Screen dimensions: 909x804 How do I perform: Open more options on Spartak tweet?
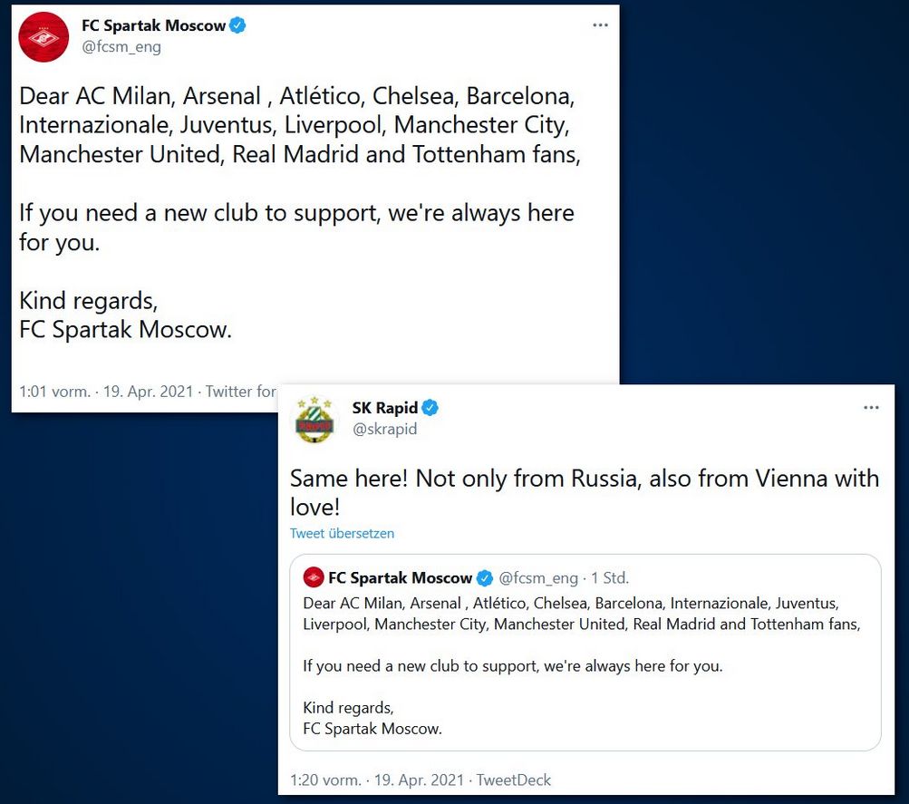[x=600, y=24]
